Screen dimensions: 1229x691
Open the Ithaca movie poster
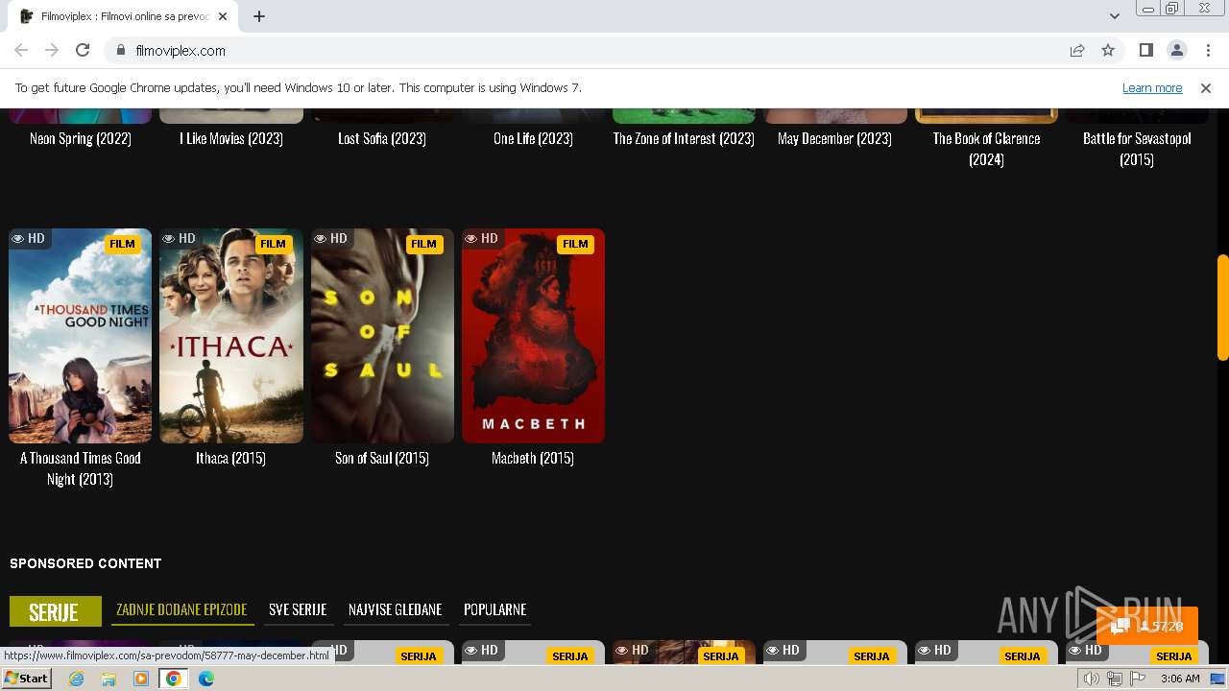[x=231, y=336]
